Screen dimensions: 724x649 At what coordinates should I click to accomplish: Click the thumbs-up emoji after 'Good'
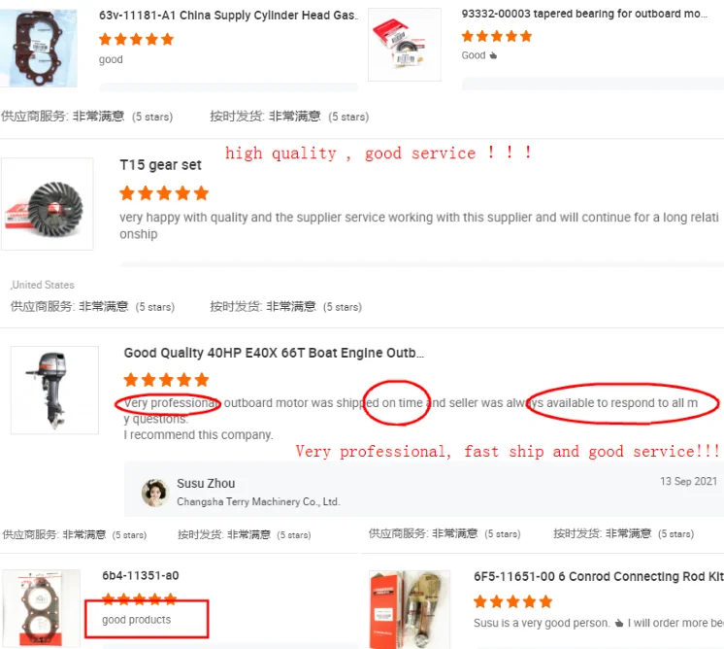click(x=493, y=56)
